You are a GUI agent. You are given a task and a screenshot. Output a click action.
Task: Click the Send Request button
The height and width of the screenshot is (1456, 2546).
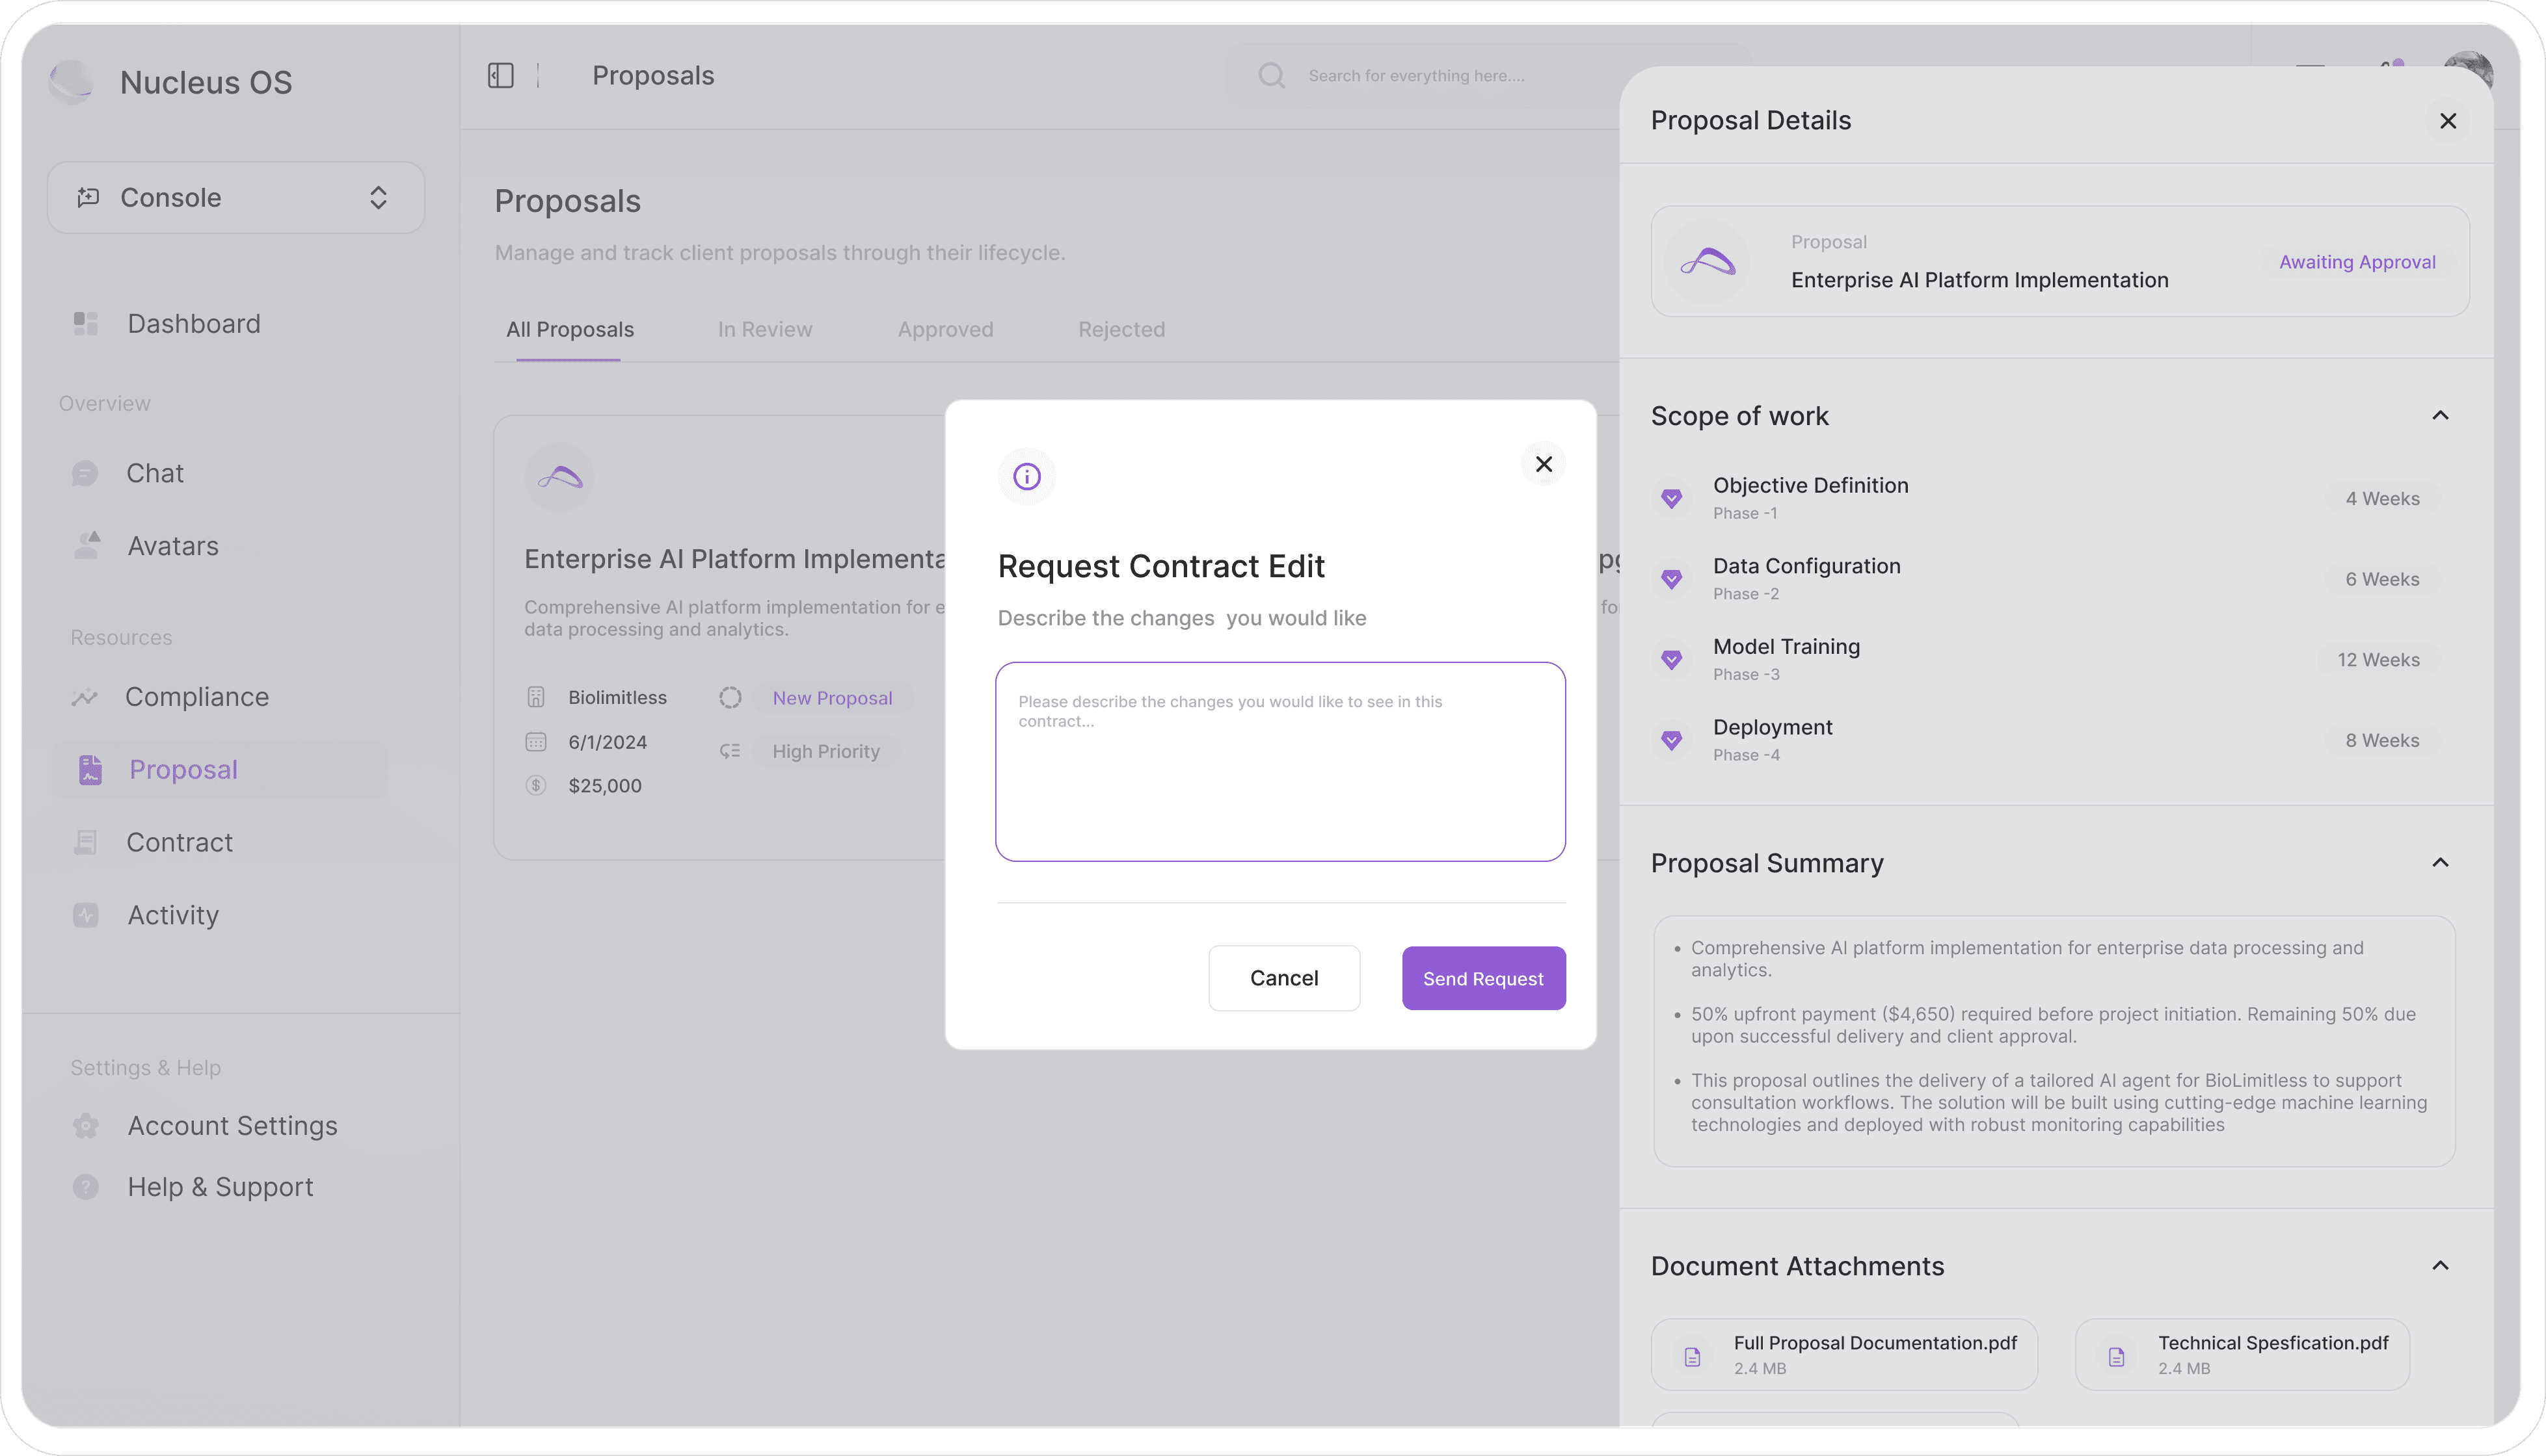point(1483,978)
